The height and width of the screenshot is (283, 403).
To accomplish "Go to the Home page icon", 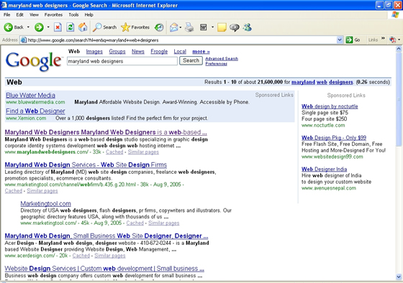I will point(83,27).
